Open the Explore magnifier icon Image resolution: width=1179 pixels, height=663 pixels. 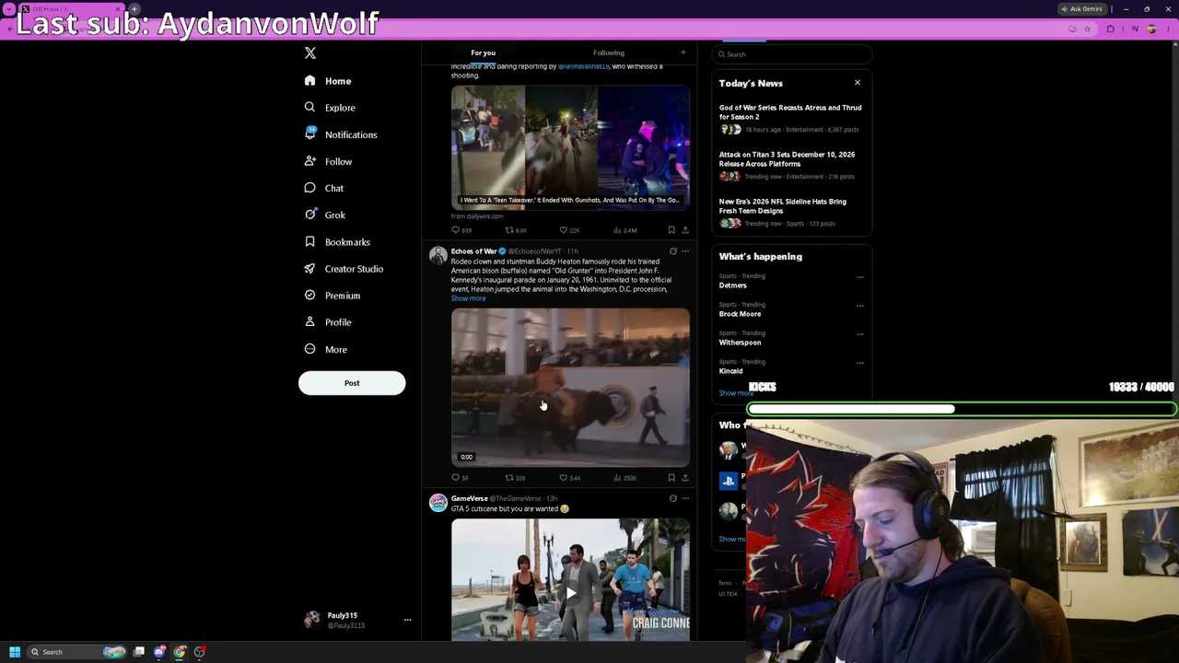310,108
